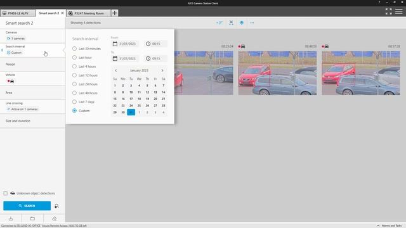Click the Connected to server status link
The image size is (406, 228).
(x=21, y=225)
